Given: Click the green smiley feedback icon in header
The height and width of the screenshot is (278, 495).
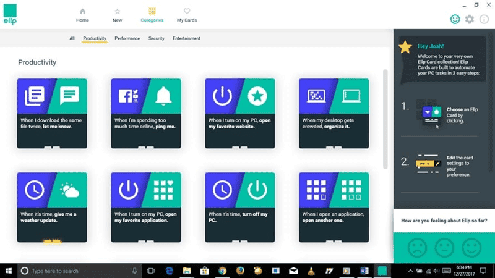Looking at the screenshot, I should coord(455,19).
